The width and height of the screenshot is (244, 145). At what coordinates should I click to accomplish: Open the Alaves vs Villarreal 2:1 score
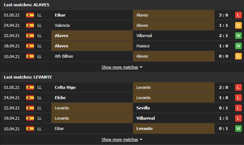(223, 36)
